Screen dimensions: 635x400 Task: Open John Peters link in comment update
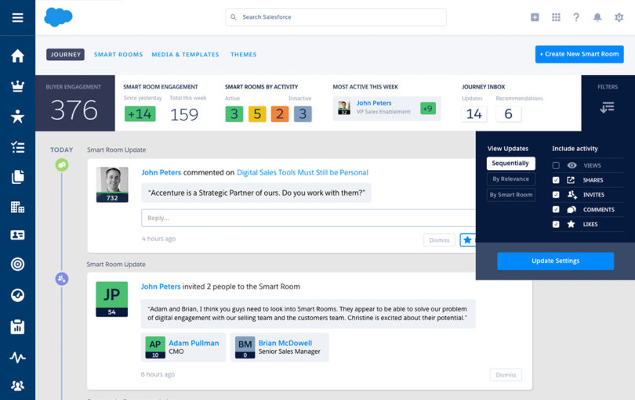tap(161, 173)
